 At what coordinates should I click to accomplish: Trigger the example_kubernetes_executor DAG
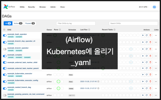[143, 75]
